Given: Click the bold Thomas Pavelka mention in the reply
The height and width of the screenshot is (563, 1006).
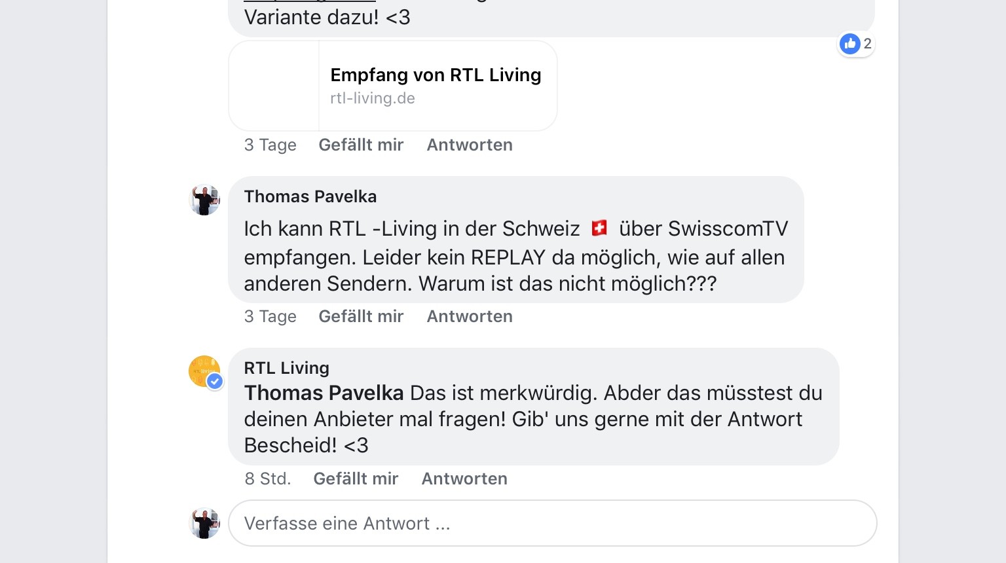Looking at the screenshot, I should (x=324, y=393).
